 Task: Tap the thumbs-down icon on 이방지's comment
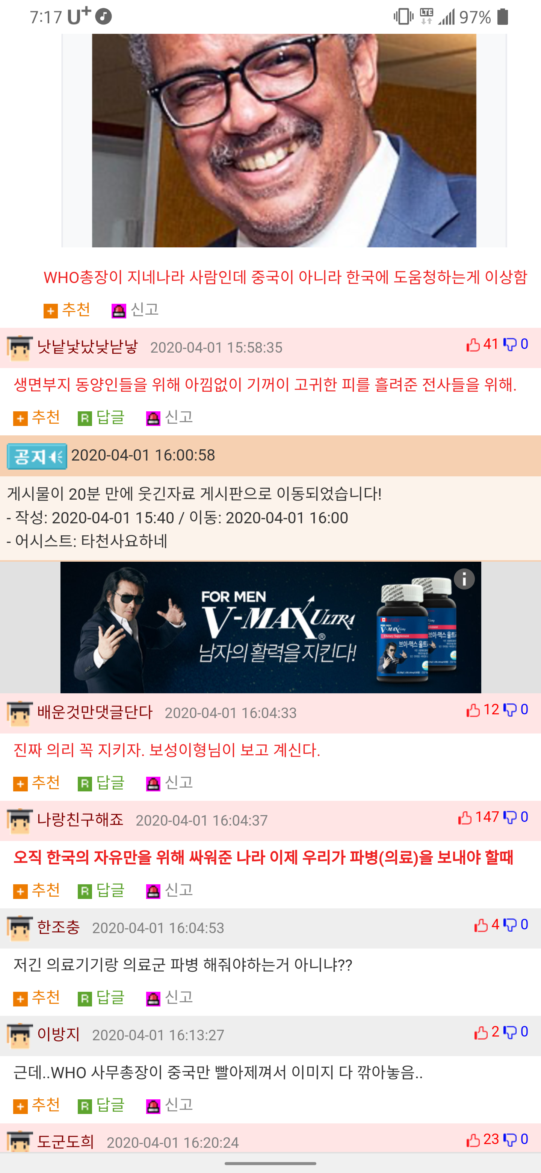510,1033
